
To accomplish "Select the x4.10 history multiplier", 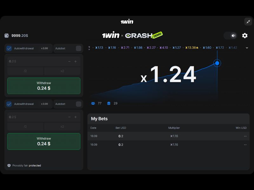I will [164, 48].
